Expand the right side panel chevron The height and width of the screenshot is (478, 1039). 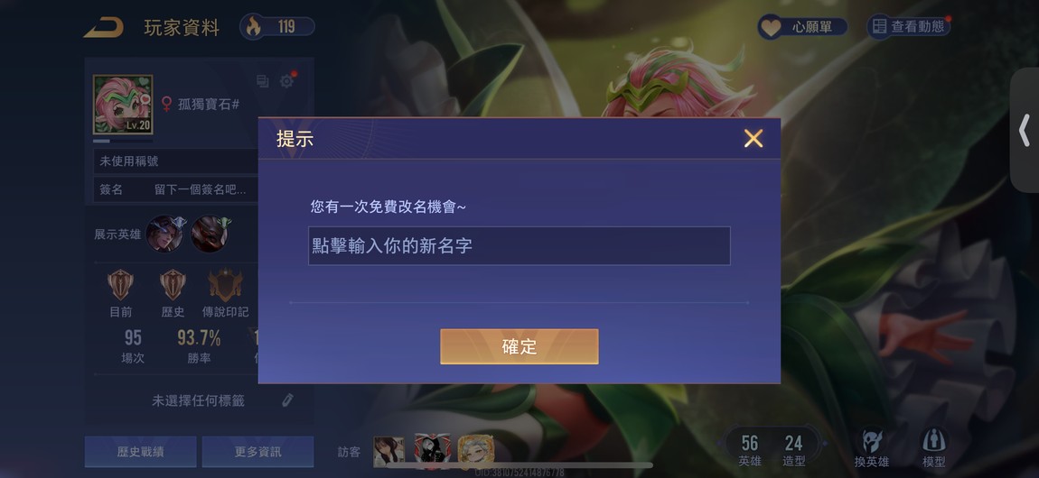click(x=1025, y=130)
